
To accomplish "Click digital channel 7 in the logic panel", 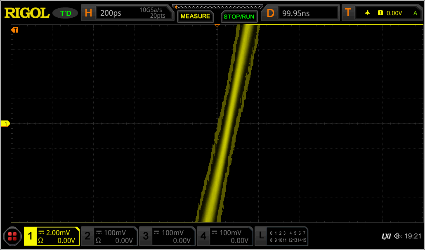I will click(304, 233).
